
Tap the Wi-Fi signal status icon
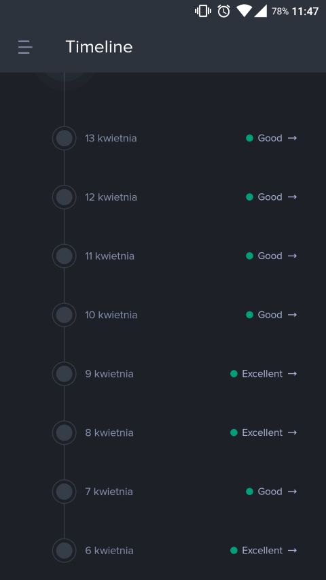244,11
